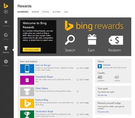Switch to the Dashboard tab
135x118 pixels.
click(23, 12)
